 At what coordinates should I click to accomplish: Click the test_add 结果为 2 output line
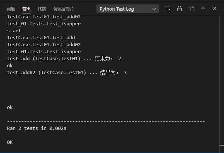coord(64,59)
